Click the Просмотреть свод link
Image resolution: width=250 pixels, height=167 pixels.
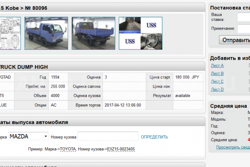(x=233, y=147)
